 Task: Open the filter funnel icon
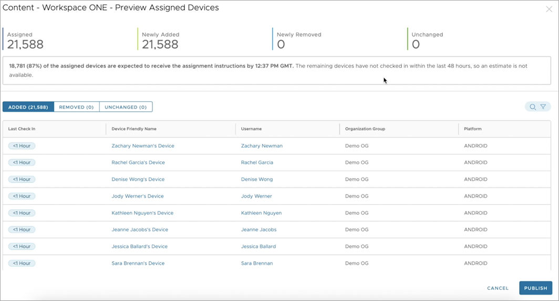coord(543,107)
